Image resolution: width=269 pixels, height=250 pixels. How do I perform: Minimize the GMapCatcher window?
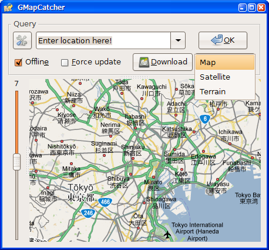(243, 8)
